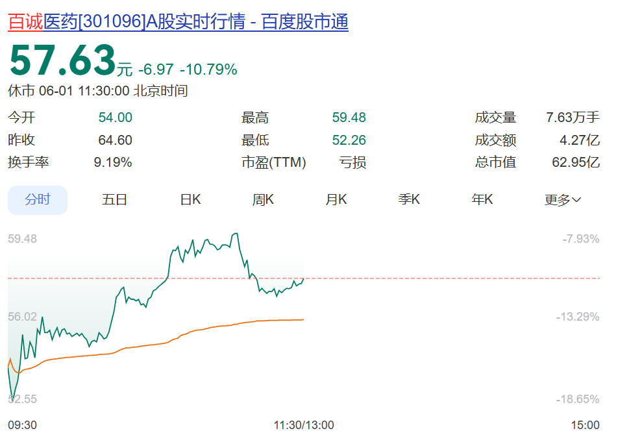Click the 休市 06-01 11:30:00 timestamp
629x444 pixels.
[98, 91]
